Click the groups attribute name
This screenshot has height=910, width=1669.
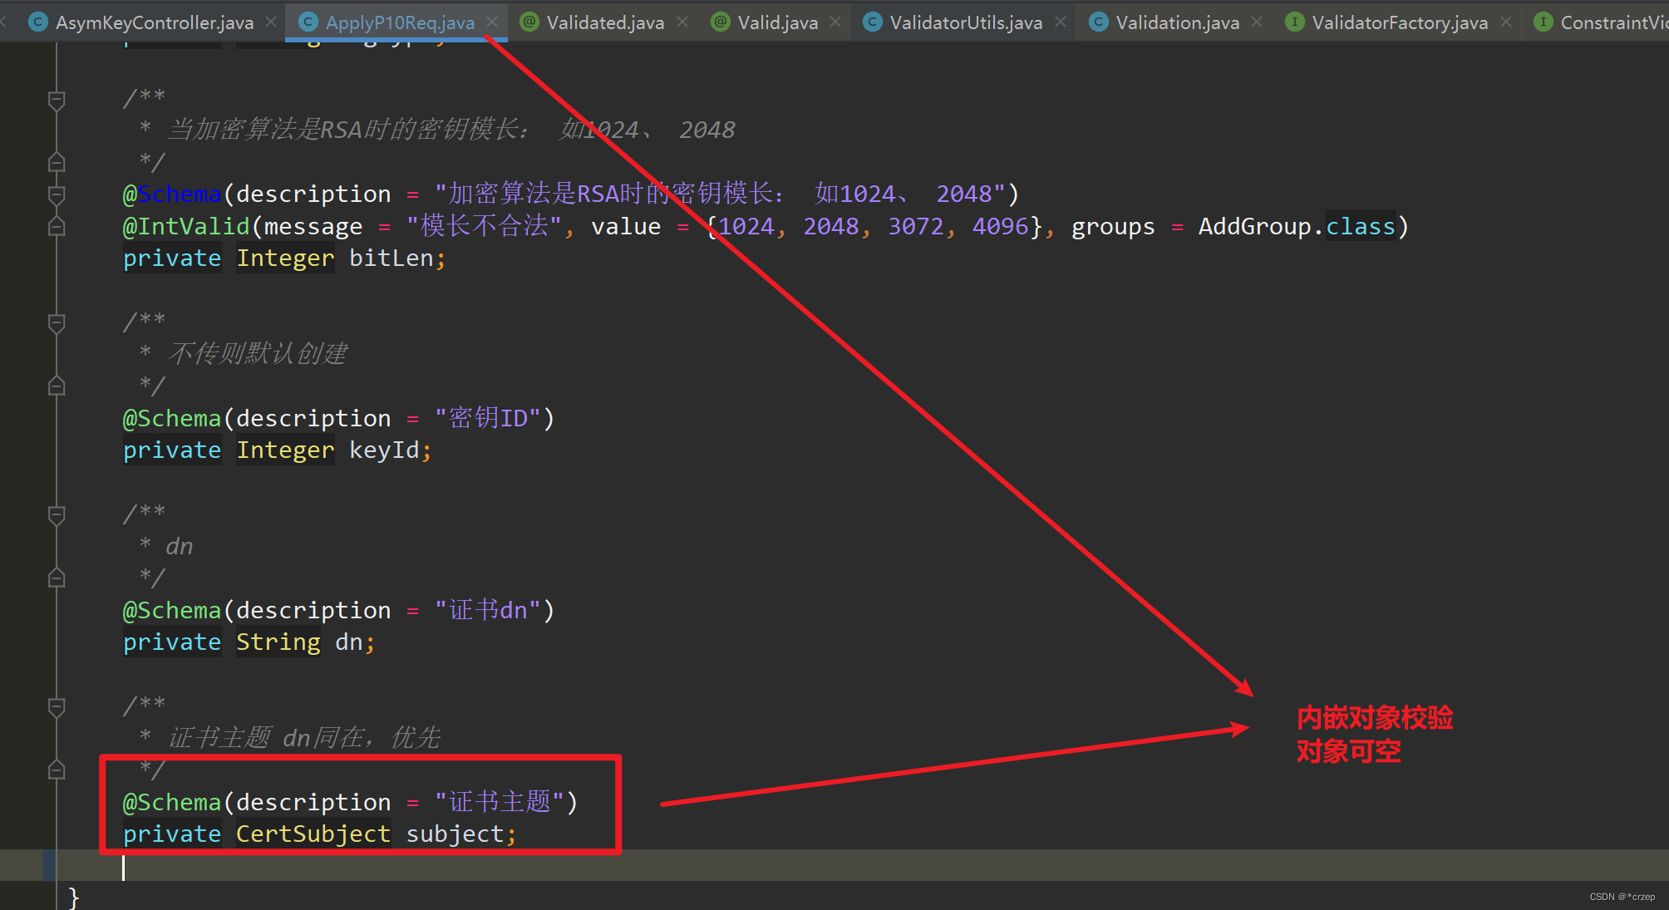(x=1113, y=226)
